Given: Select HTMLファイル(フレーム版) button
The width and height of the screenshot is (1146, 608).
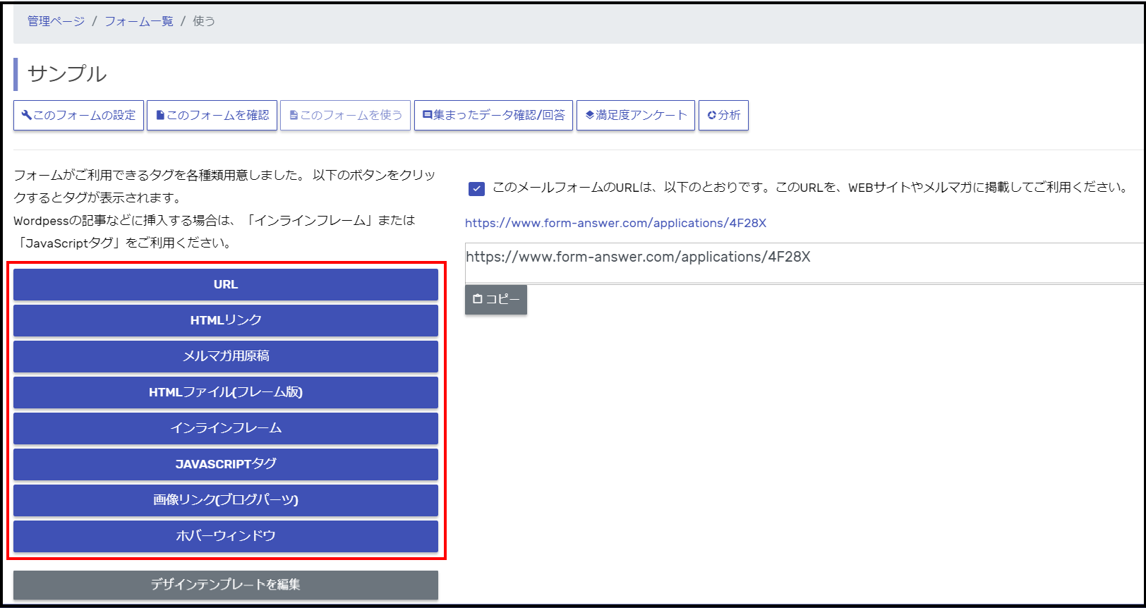Looking at the screenshot, I should click(226, 392).
